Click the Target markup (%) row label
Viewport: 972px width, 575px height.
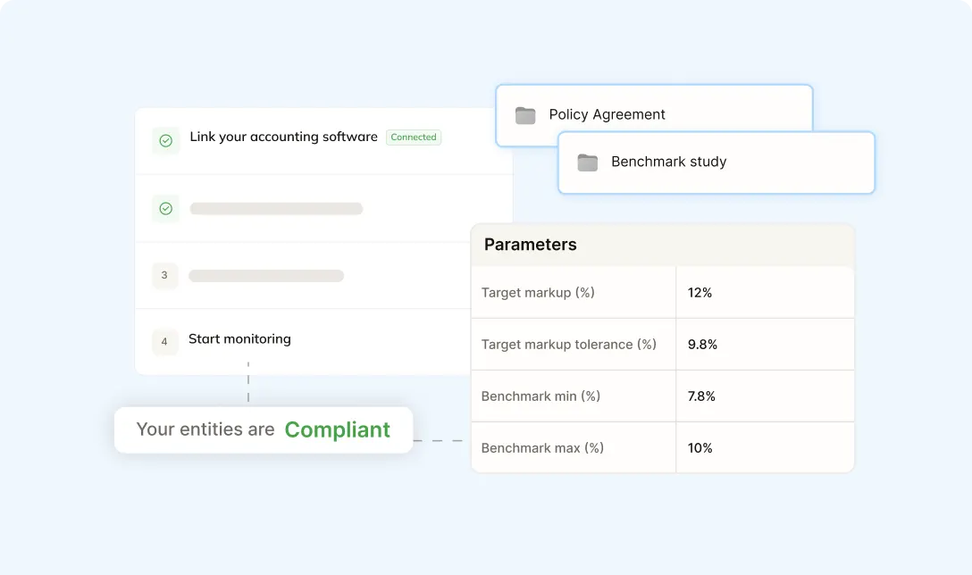pyautogui.click(x=538, y=293)
